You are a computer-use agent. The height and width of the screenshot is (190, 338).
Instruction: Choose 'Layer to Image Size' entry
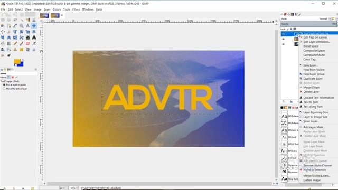tap(315, 117)
